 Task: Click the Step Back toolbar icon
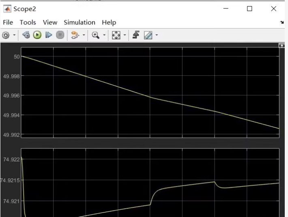[x=26, y=35]
